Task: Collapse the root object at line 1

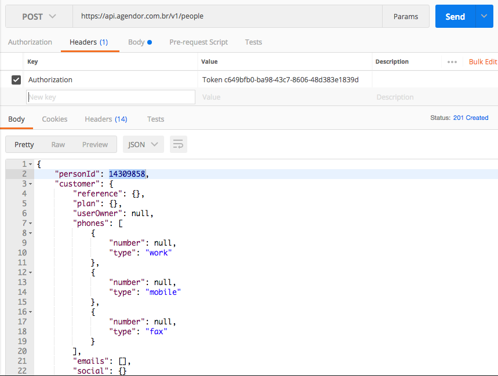Action: (x=31, y=165)
